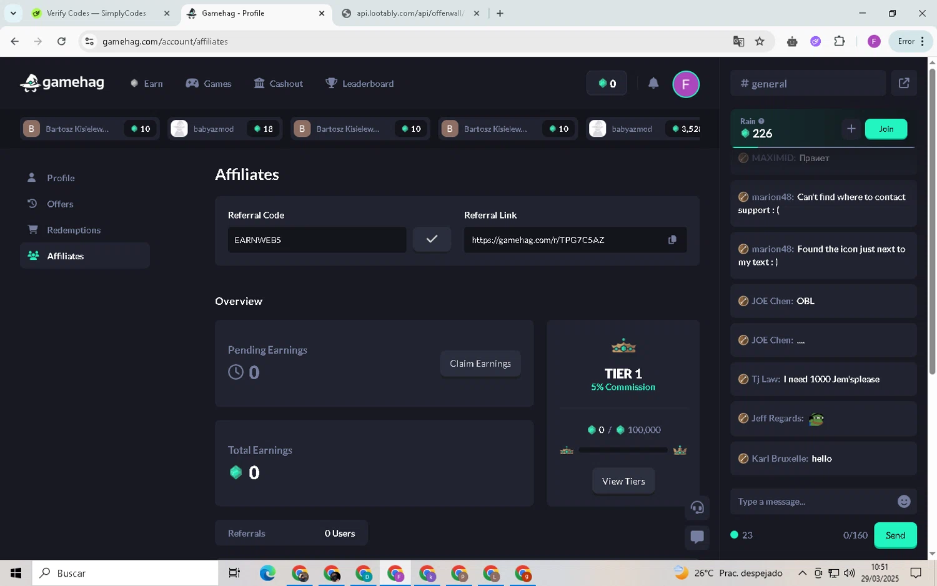Click babyazmod ticker card with 18
The width and height of the screenshot is (937, 586).
pos(225,129)
